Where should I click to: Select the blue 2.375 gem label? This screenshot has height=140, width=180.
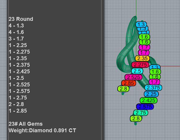point(153,88)
